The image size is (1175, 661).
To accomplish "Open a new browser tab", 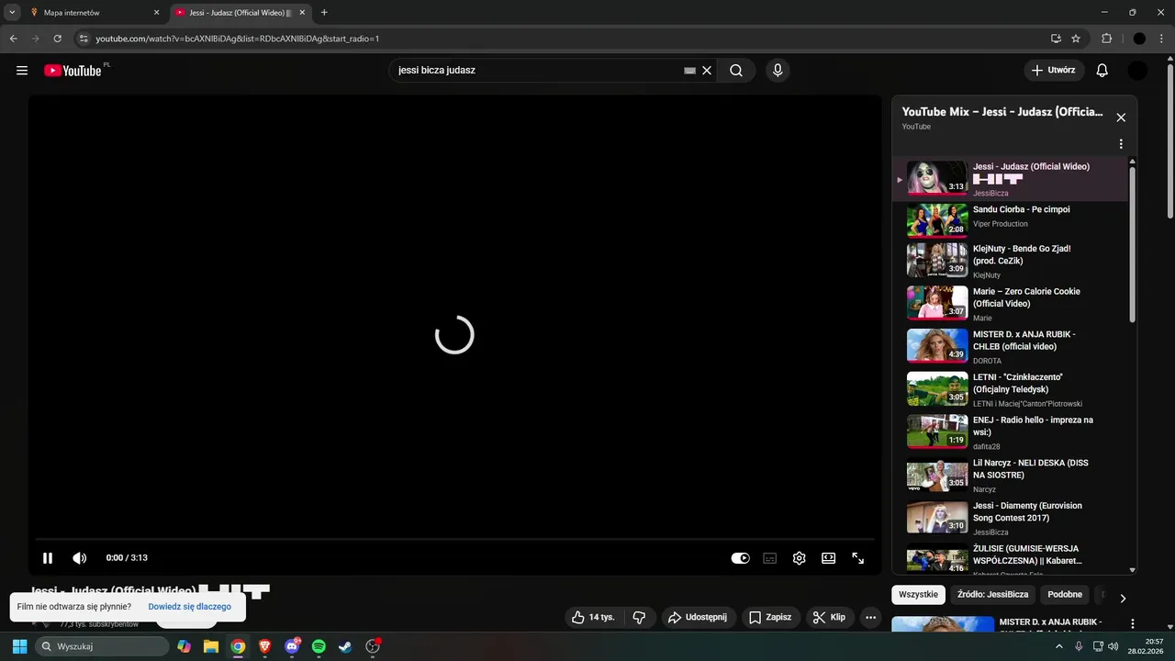I will [324, 13].
